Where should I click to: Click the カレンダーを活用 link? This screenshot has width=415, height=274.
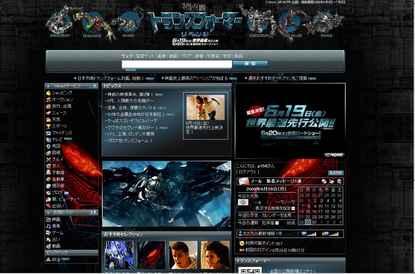pos(277,215)
